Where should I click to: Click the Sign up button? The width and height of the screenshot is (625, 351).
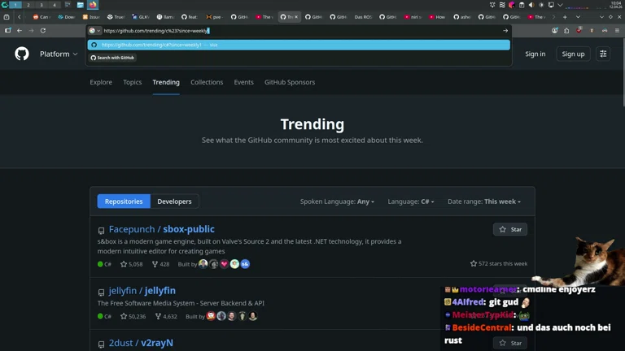click(573, 54)
